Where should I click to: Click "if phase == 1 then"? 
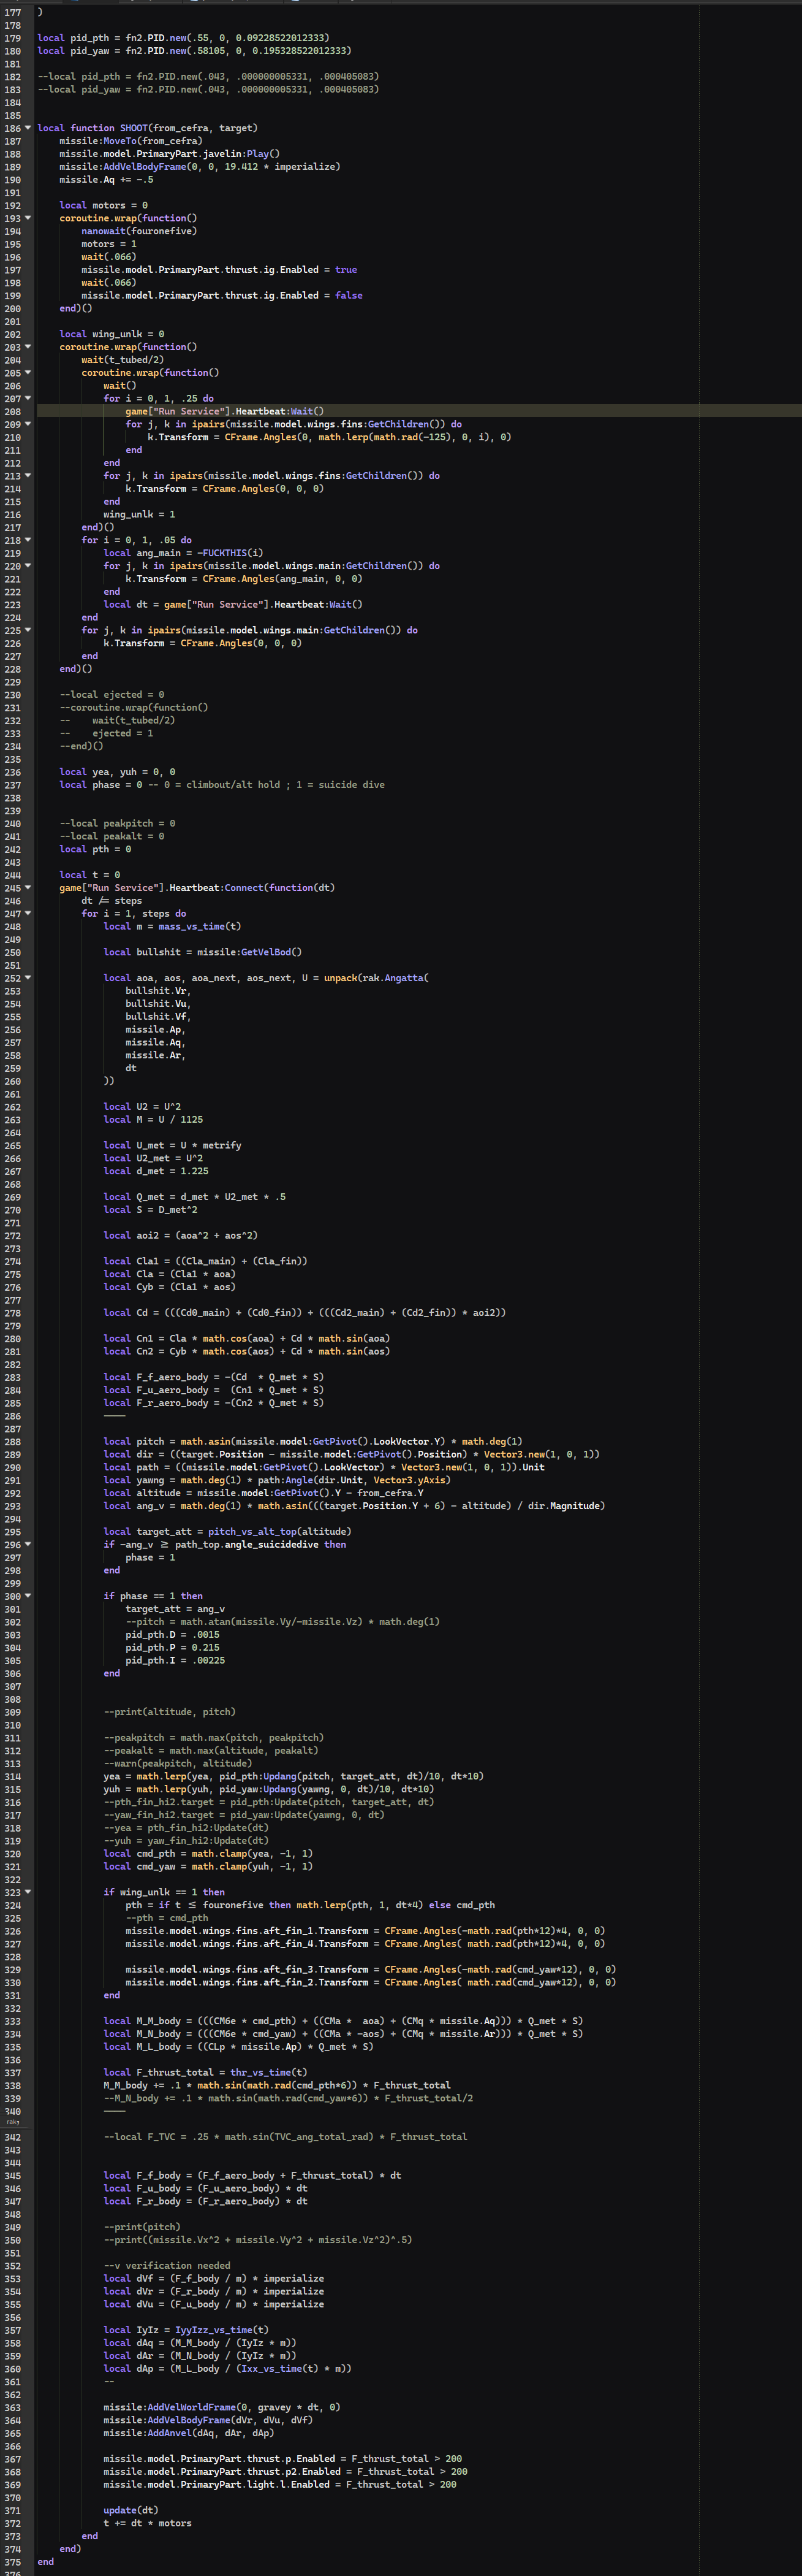(153, 1596)
